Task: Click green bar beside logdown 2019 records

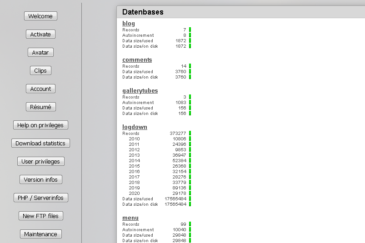Action: coord(190,188)
